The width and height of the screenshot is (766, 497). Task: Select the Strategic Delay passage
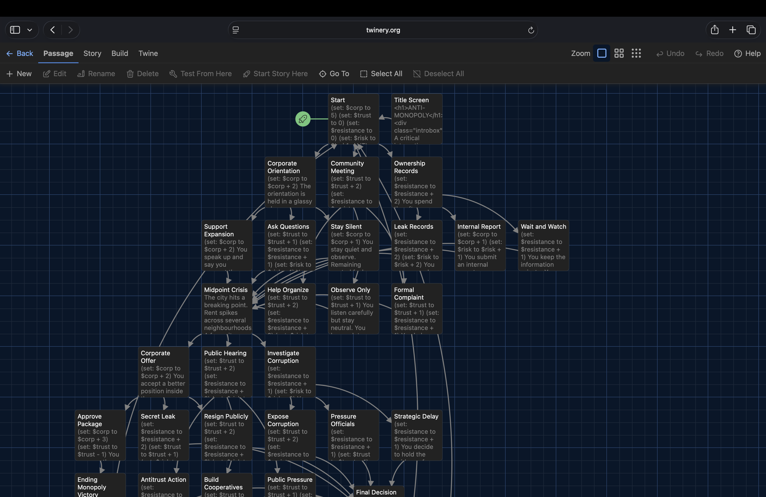coord(417,436)
